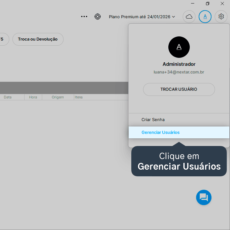The height and width of the screenshot is (230, 230).
Task: Click the Troca ou Devolução button
Action: tap(38, 39)
